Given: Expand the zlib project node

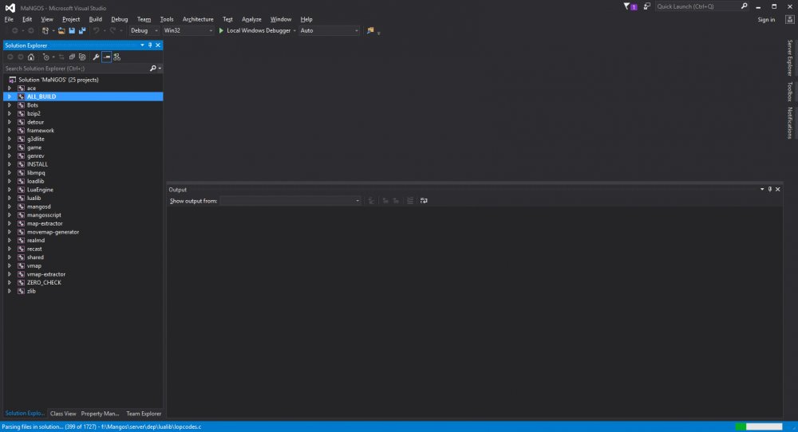Looking at the screenshot, I should point(9,291).
